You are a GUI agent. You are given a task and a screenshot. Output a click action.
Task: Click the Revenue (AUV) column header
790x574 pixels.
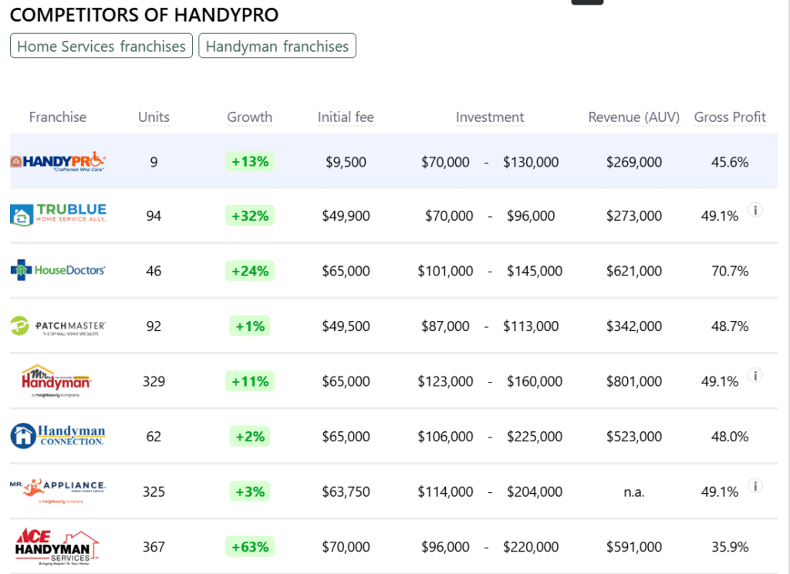(634, 117)
